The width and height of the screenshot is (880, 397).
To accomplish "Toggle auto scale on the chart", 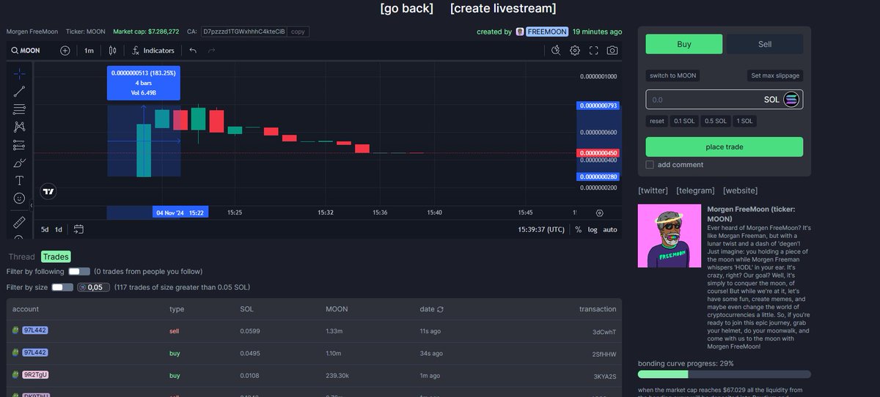I will [610, 229].
